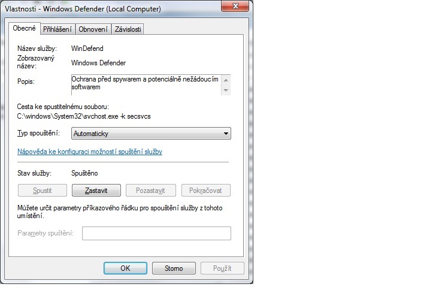Viewport: 430px width, 305px height.
Task: Click the Použít button
Action: [x=222, y=268]
